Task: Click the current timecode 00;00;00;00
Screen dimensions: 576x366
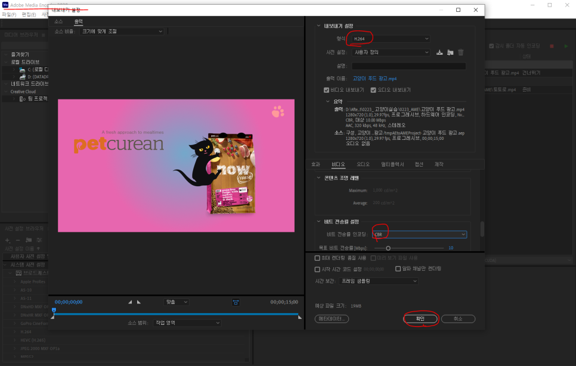Action: point(69,302)
